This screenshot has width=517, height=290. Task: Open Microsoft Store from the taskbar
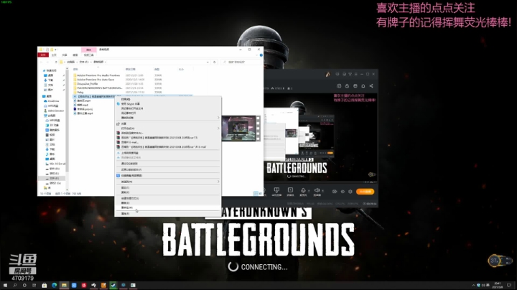[45, 286]
